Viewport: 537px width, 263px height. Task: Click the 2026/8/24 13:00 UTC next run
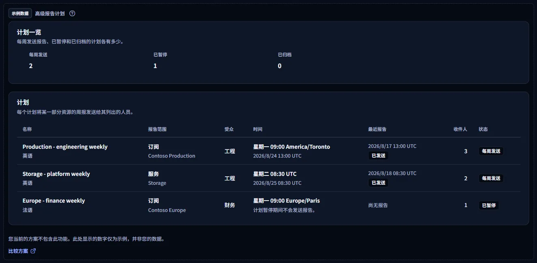(277, 156)
